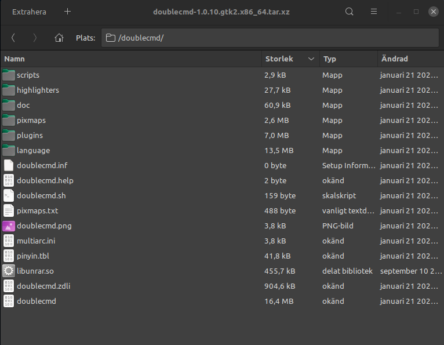Click the 159 byte size value
This screenshot has width=444, height=345.
(x=280, y=196)
